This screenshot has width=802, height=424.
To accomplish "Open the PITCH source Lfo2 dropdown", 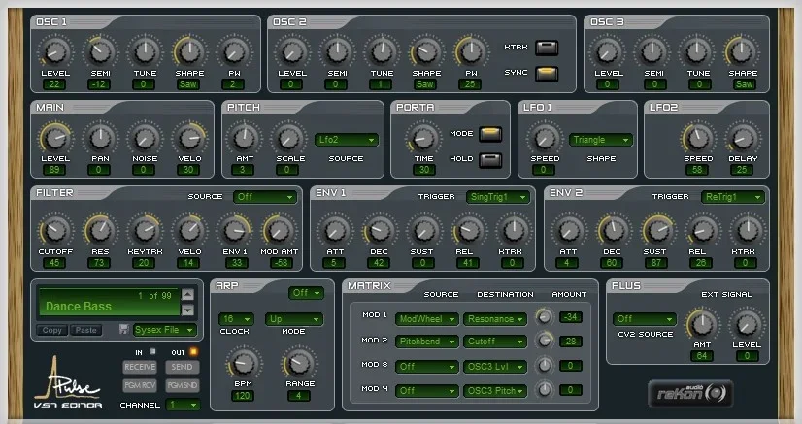I will tap(347, 140).
